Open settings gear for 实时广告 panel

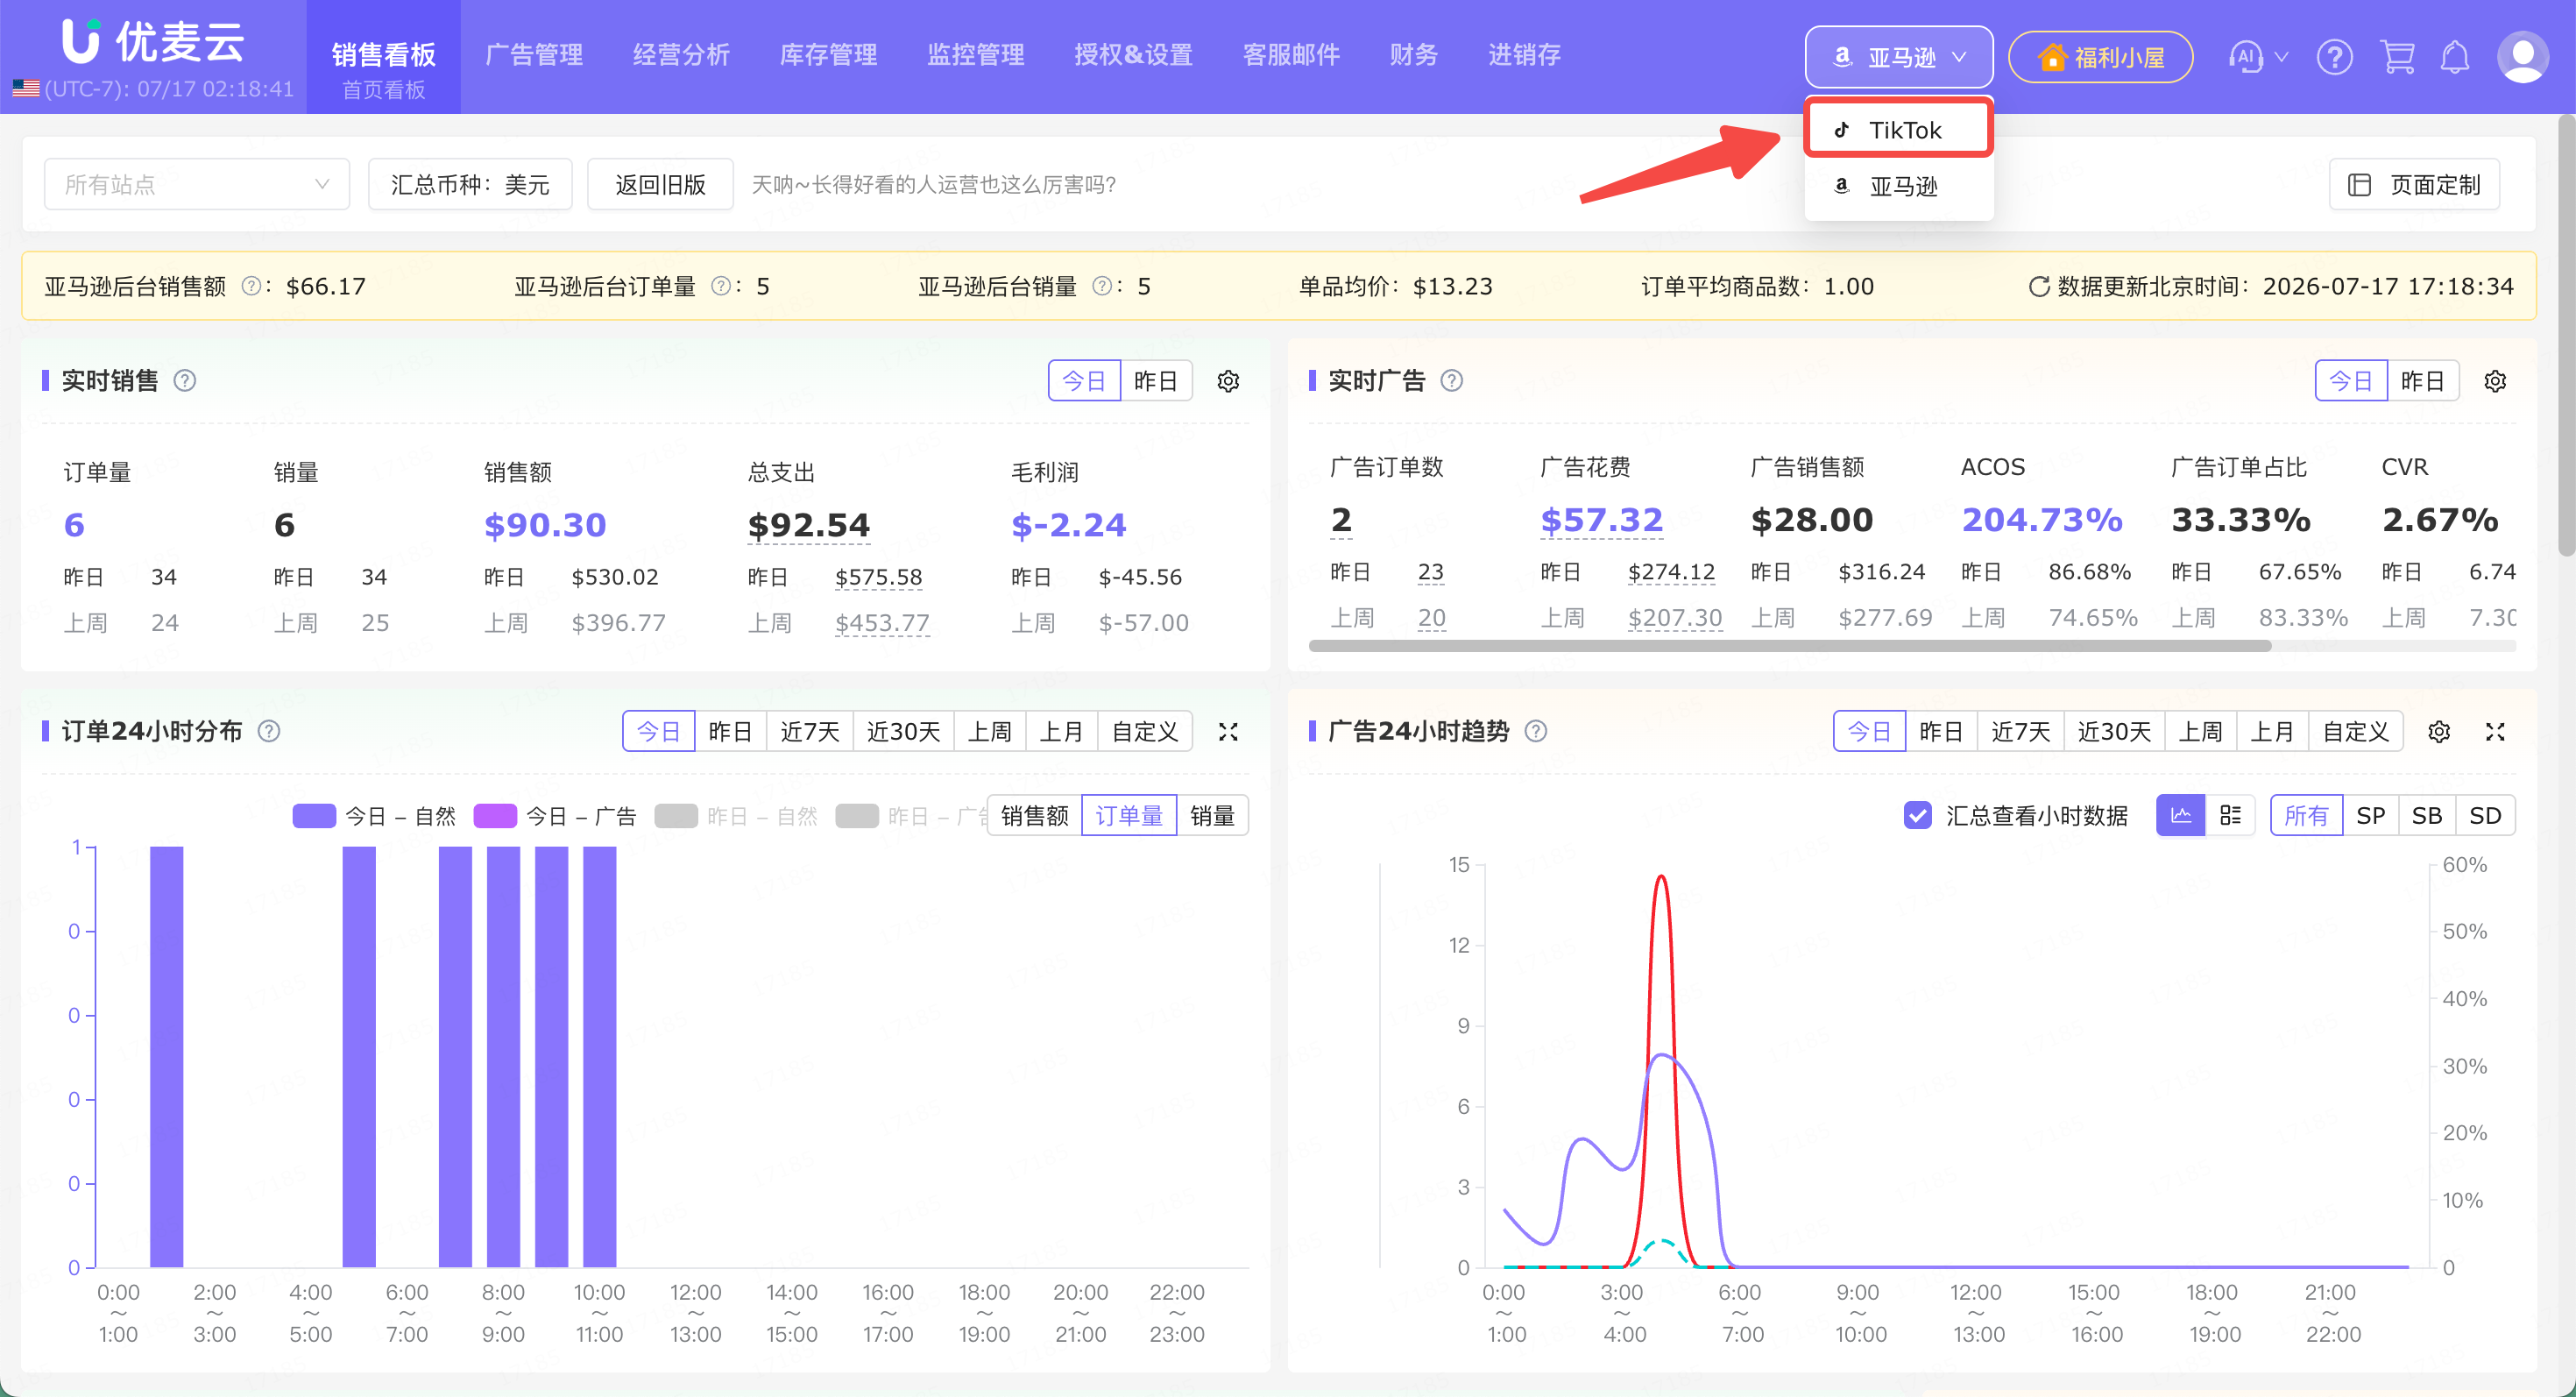(x=2495, y=381)
